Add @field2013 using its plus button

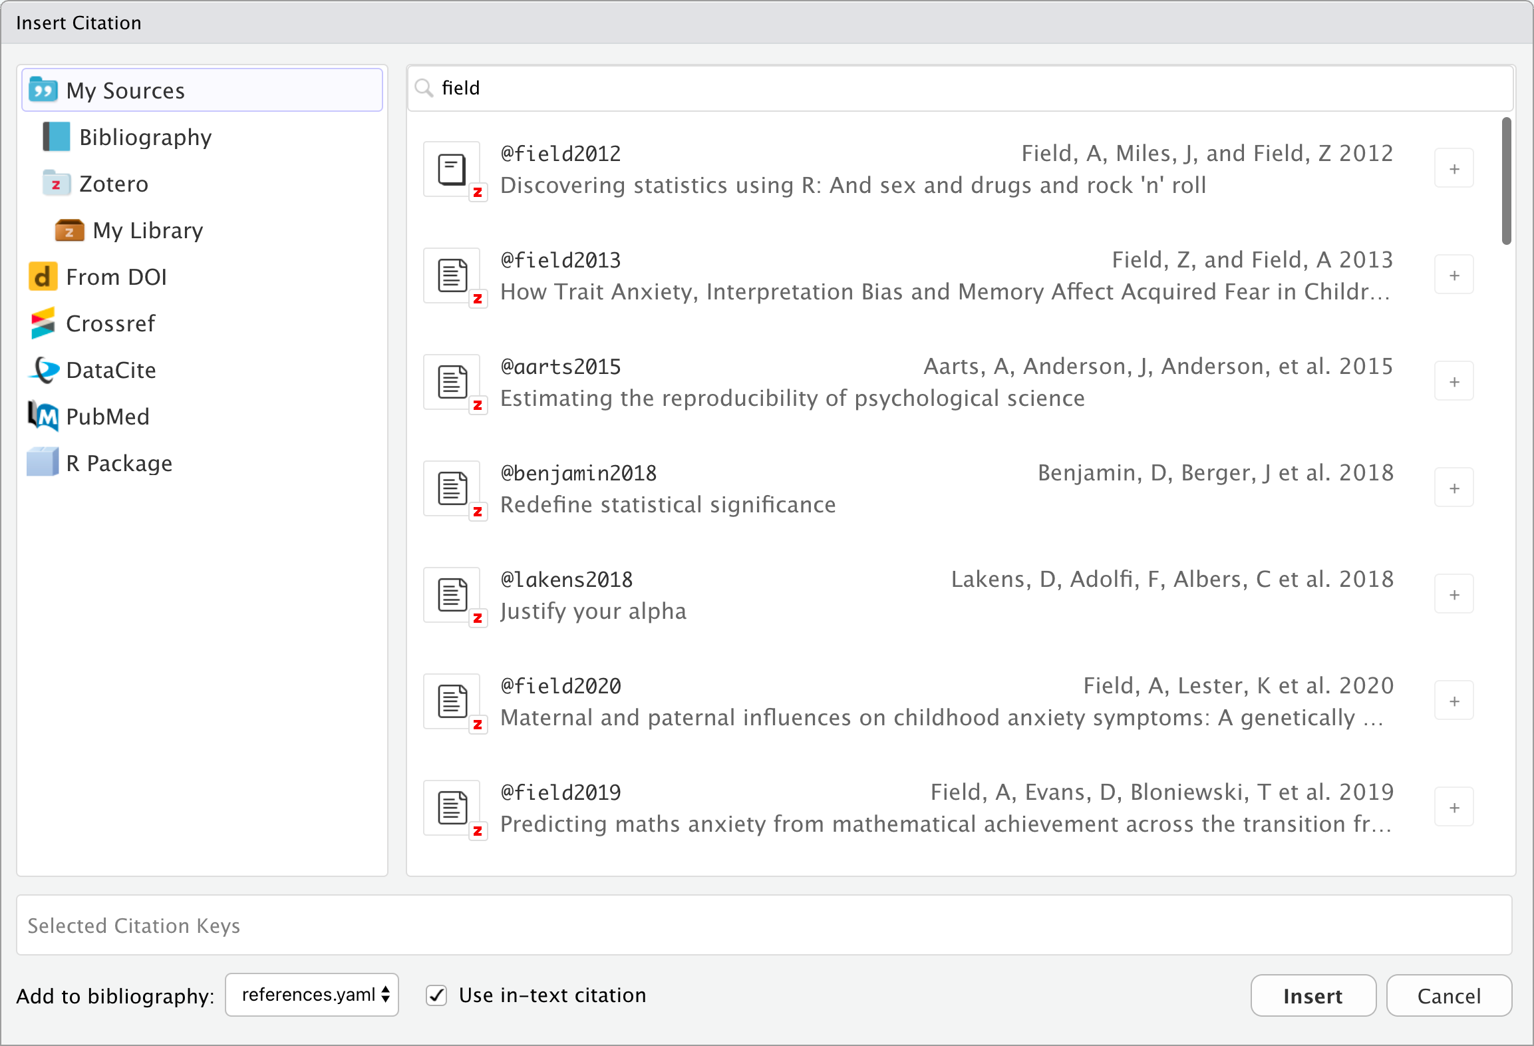pos(1454,275)
